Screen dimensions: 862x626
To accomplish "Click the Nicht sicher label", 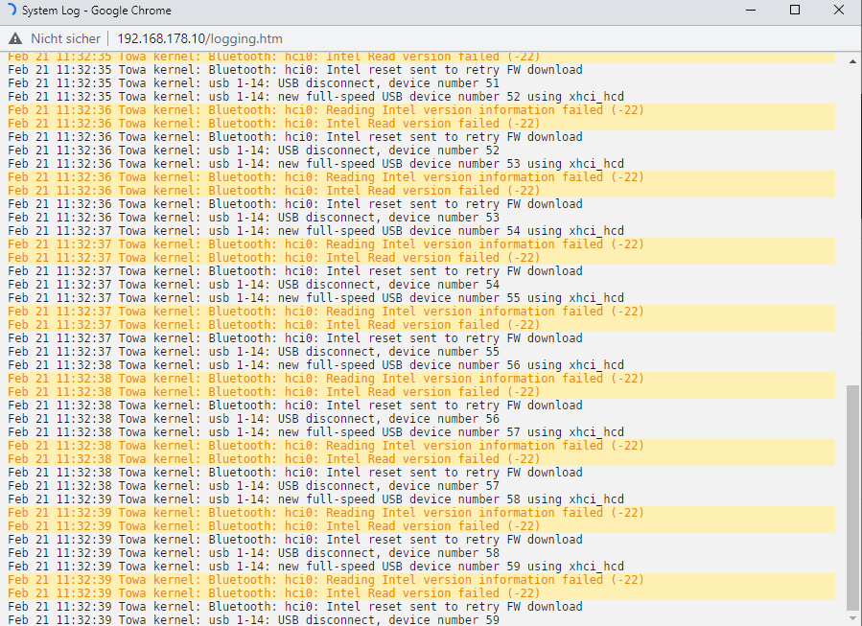I will (65, 38).
